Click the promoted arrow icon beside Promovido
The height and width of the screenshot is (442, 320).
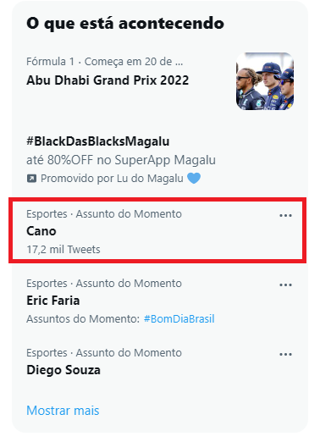point(31,179)
